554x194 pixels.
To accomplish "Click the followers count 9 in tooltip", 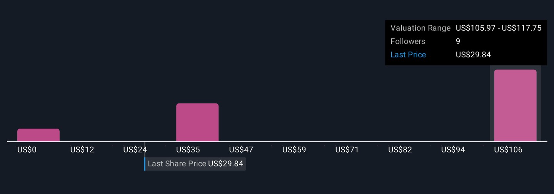I will tap(458, 42).
